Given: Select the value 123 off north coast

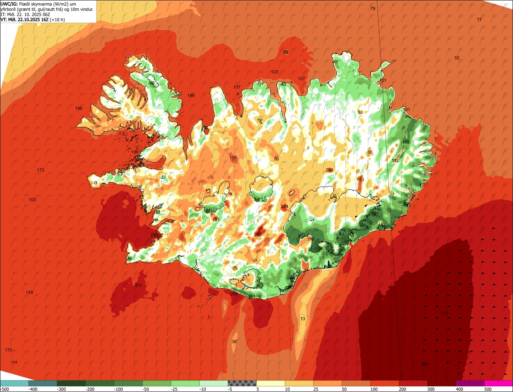Looking at the screenshot, I should [275, 72].
